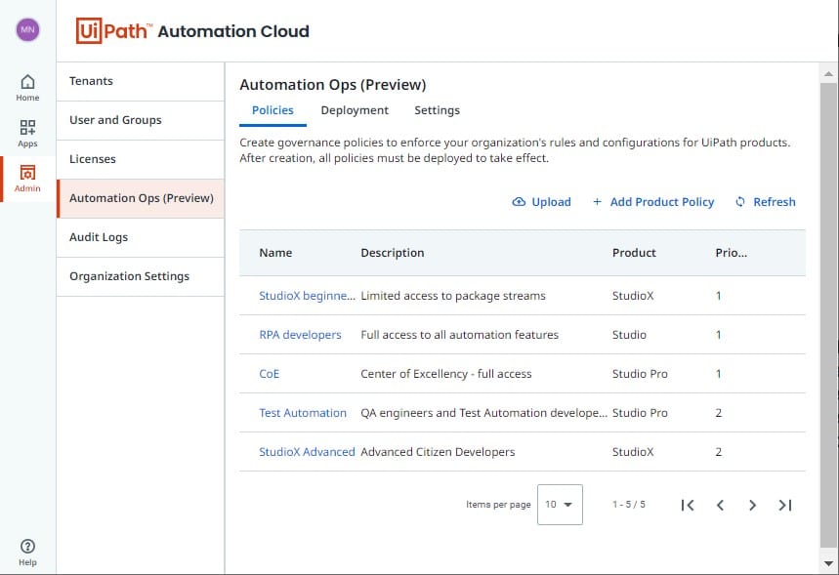
Task: Click scrollbar up arrow
Action: click(x=828, y=74)
